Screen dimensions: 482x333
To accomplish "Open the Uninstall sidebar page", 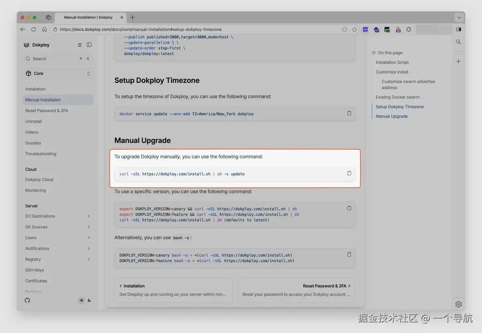I will [x=33, y=122].
